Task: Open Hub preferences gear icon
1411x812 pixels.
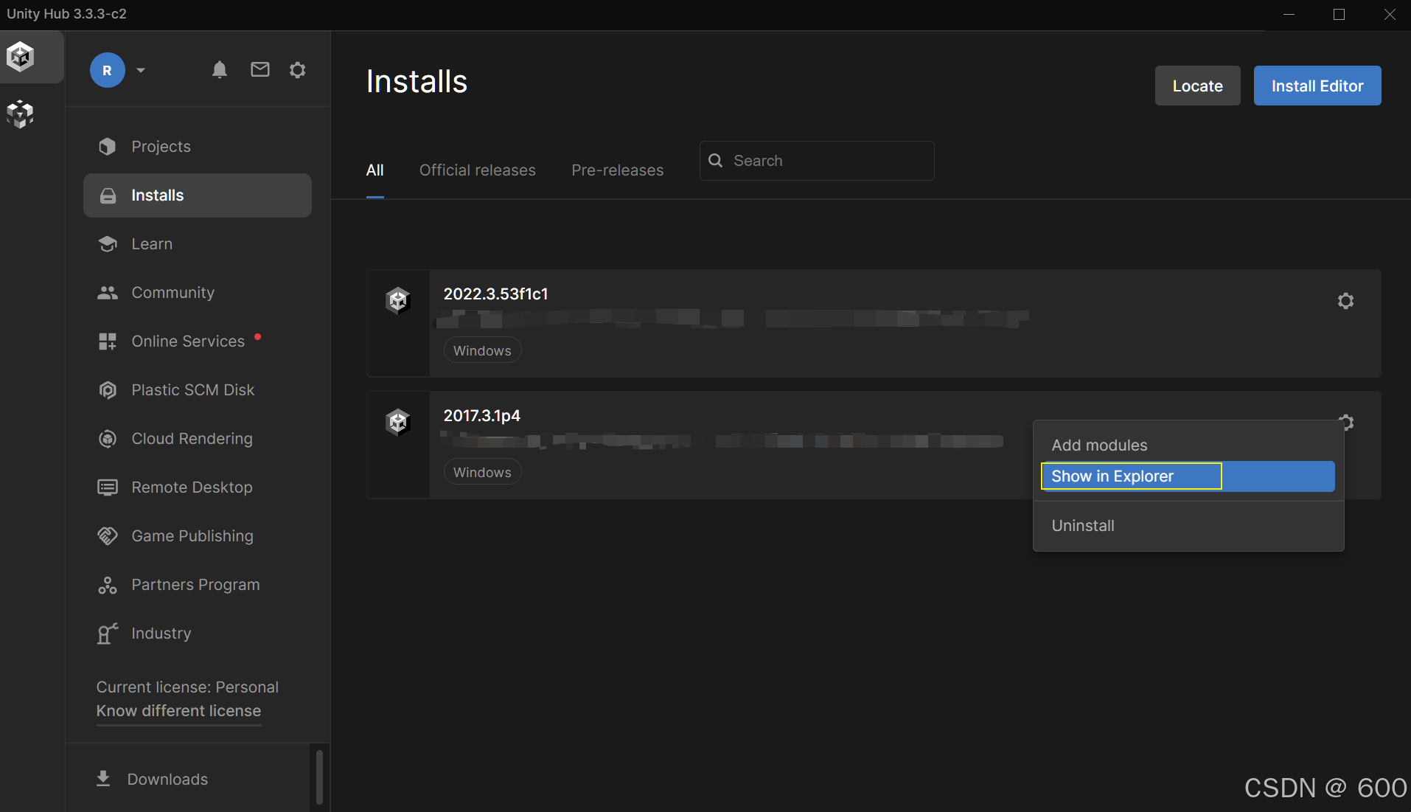Action: coord(298,70)
